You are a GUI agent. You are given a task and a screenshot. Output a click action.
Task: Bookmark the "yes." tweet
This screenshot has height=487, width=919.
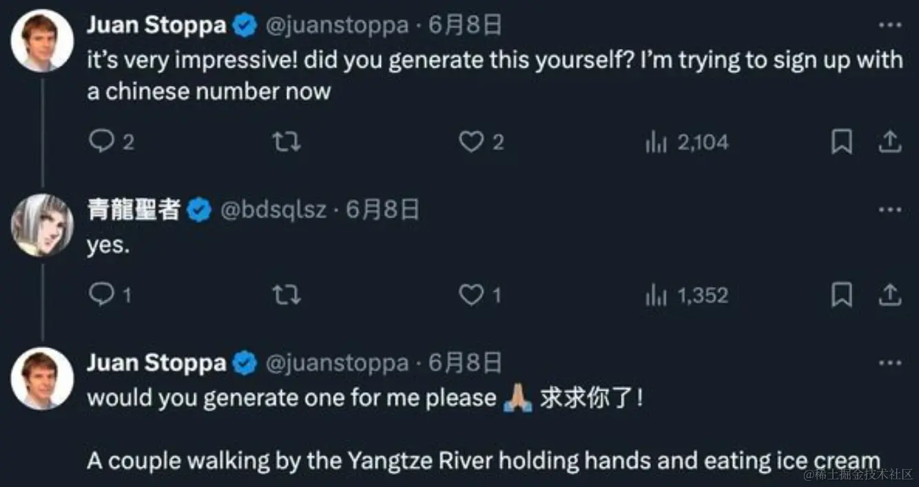coord(841,296)
